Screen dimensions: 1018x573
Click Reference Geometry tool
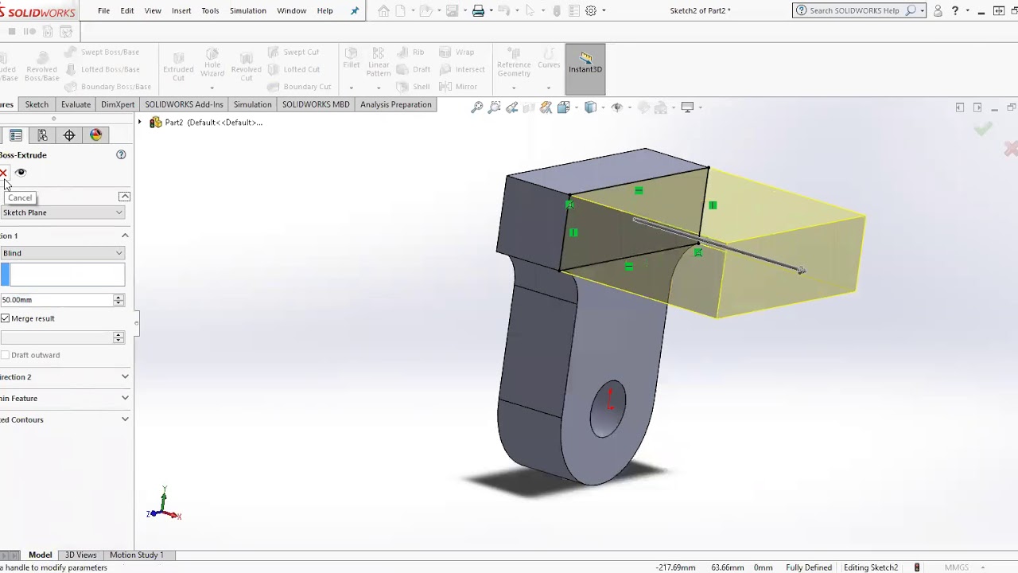point(514,64)
